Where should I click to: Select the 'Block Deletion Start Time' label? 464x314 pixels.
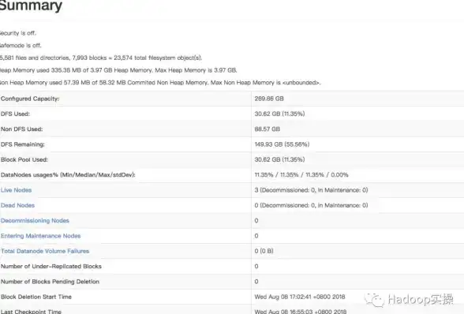(x=36, y=297)
